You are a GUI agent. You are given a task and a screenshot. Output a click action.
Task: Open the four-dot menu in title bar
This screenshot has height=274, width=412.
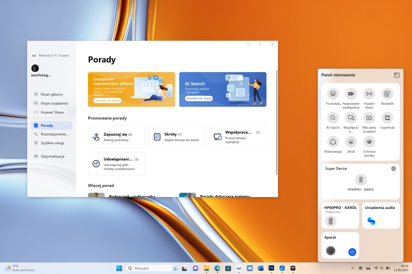pos(249,45)
